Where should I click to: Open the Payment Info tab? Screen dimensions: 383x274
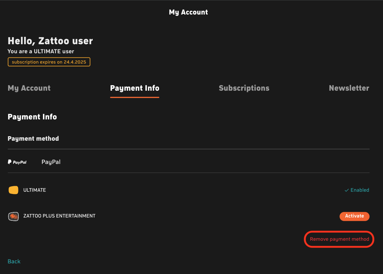(134, 88)
